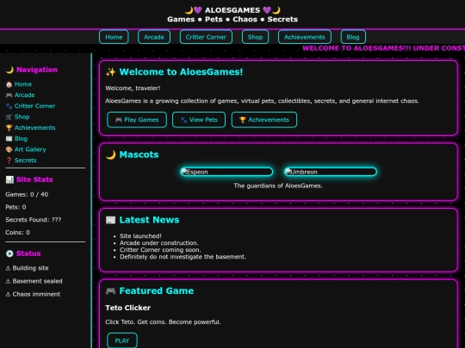This screenshot has width=465, height=348.
Task: Click the 'Pets: 0' stat
Action: 15,207
